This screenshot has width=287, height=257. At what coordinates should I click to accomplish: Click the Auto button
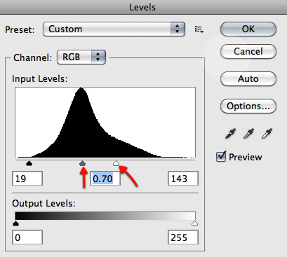point(248,78)
